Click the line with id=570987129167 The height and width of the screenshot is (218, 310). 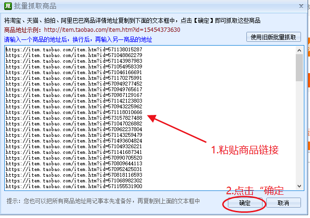[74, 95]
